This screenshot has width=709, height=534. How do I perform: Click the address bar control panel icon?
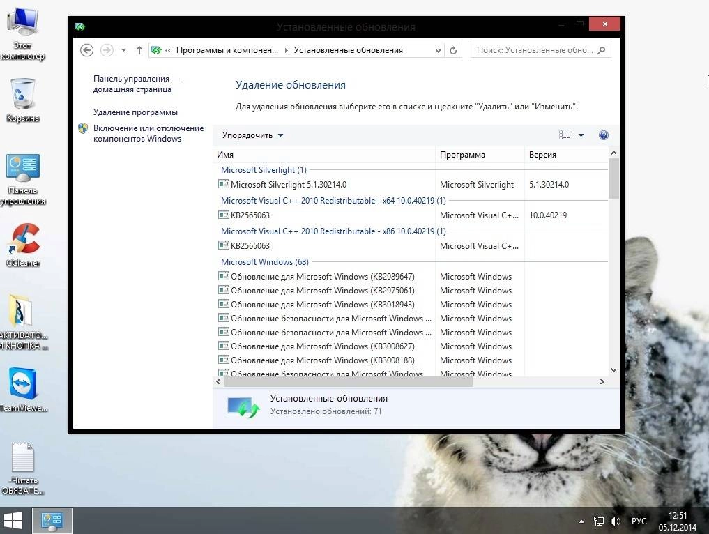156,50
